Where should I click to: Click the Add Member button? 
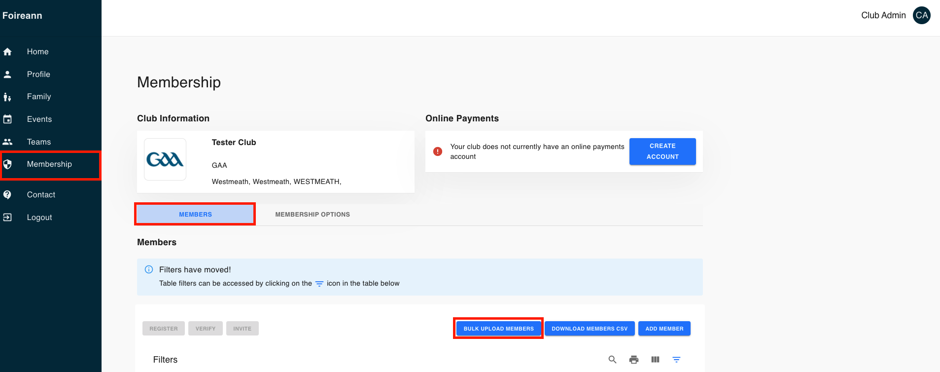[x=664, y=329]
